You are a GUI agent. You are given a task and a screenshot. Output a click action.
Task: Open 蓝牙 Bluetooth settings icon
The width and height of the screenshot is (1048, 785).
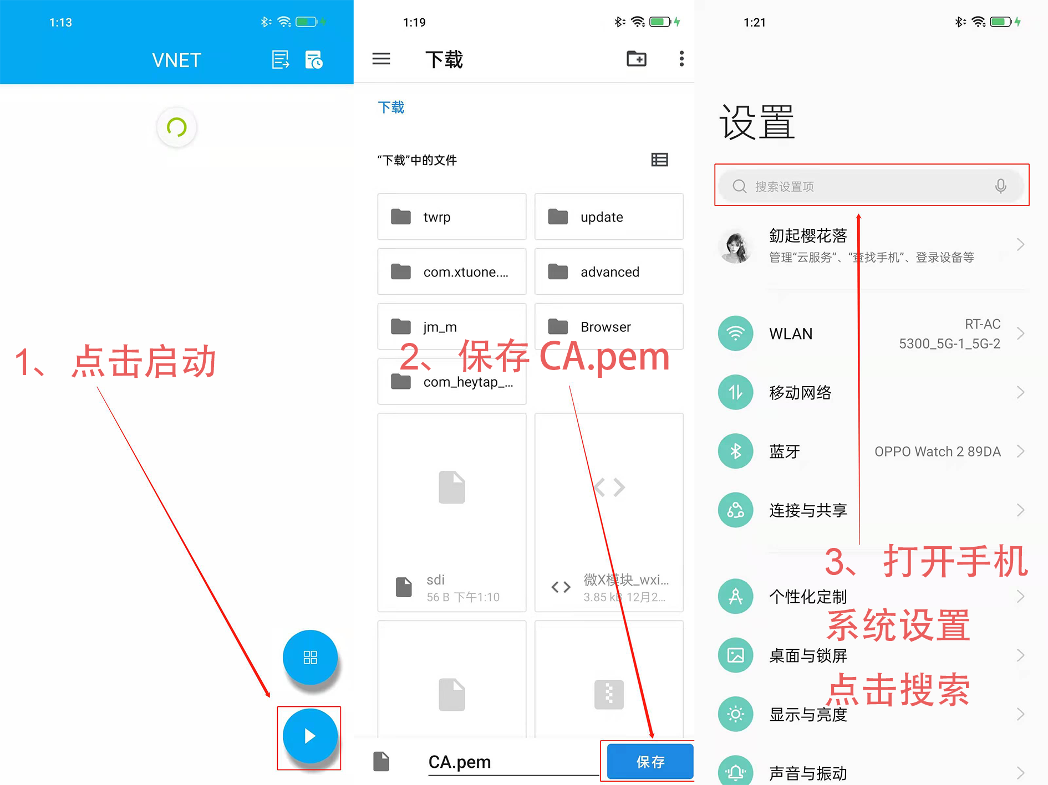[735, 451]
